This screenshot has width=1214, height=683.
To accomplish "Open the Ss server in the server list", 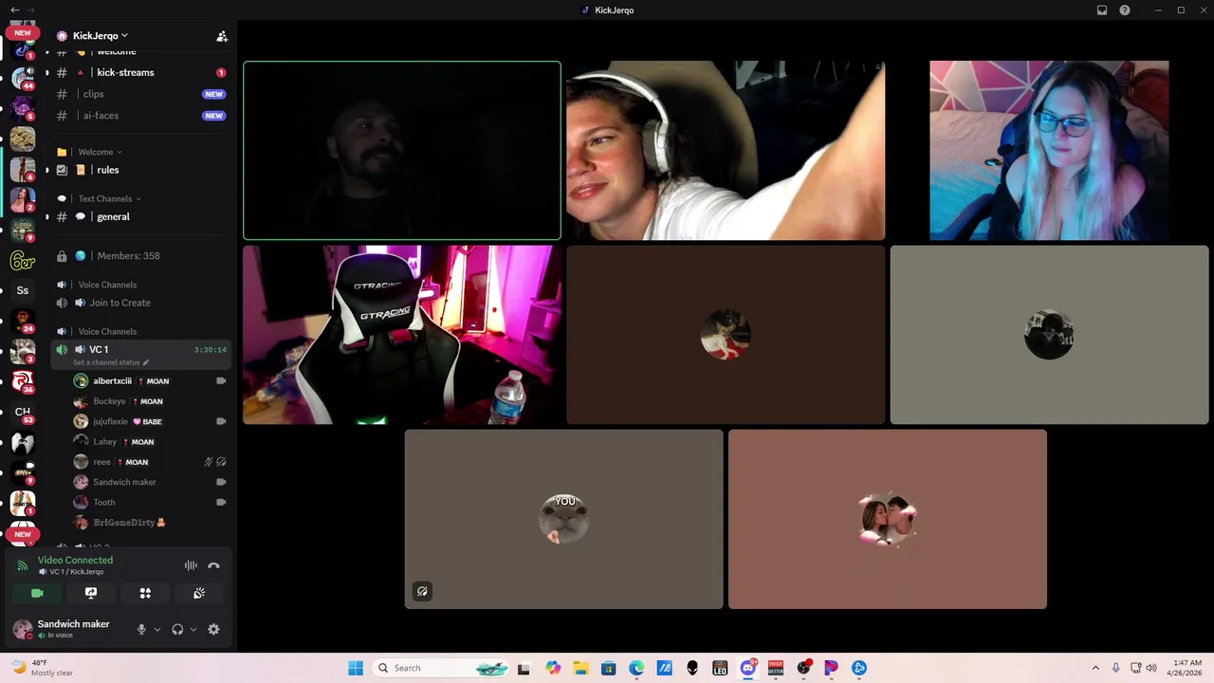I will point(23,290).
